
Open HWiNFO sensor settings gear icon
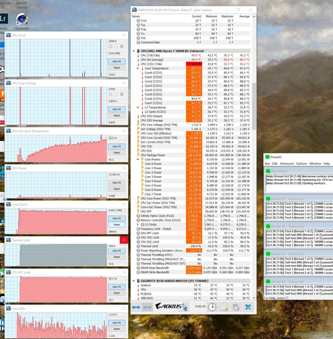(x=236, y=307)
